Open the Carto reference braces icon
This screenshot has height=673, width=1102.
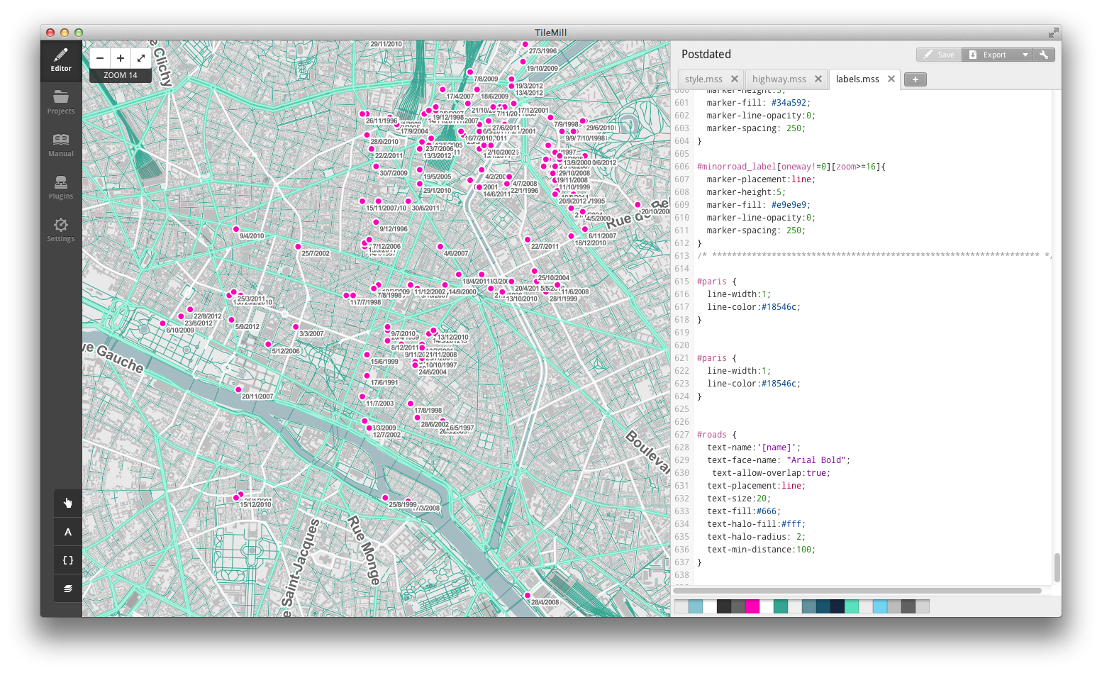click(x=68, y=560)
